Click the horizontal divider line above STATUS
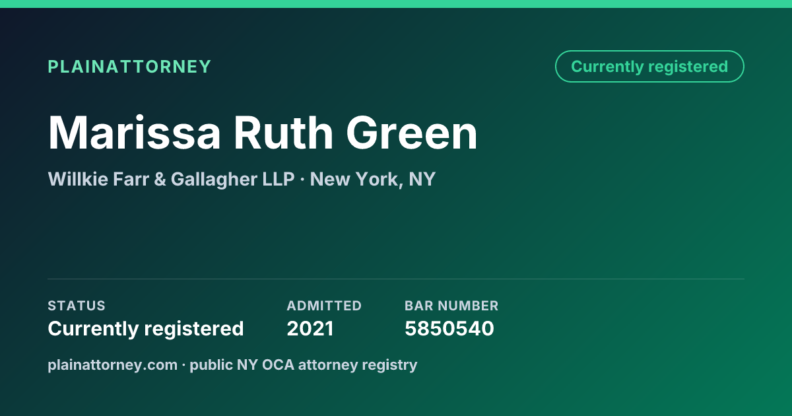Viewport: 792px width, 416px height. 396,279
